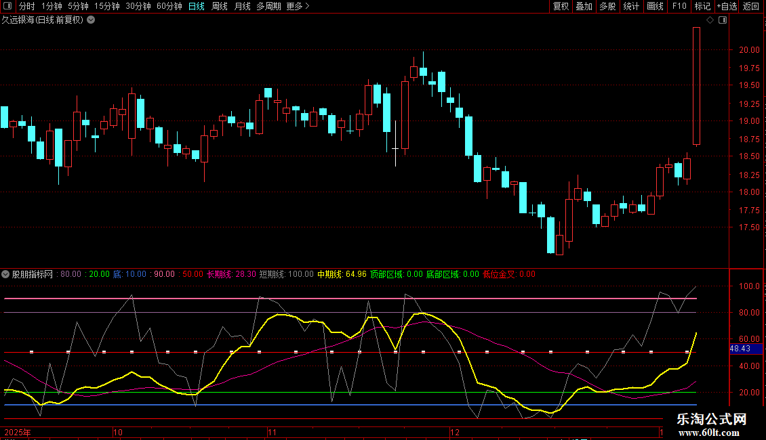This screenshot has height=440, width=766.
Task: Open F10 company information
Action: click(x=679, y=6)
